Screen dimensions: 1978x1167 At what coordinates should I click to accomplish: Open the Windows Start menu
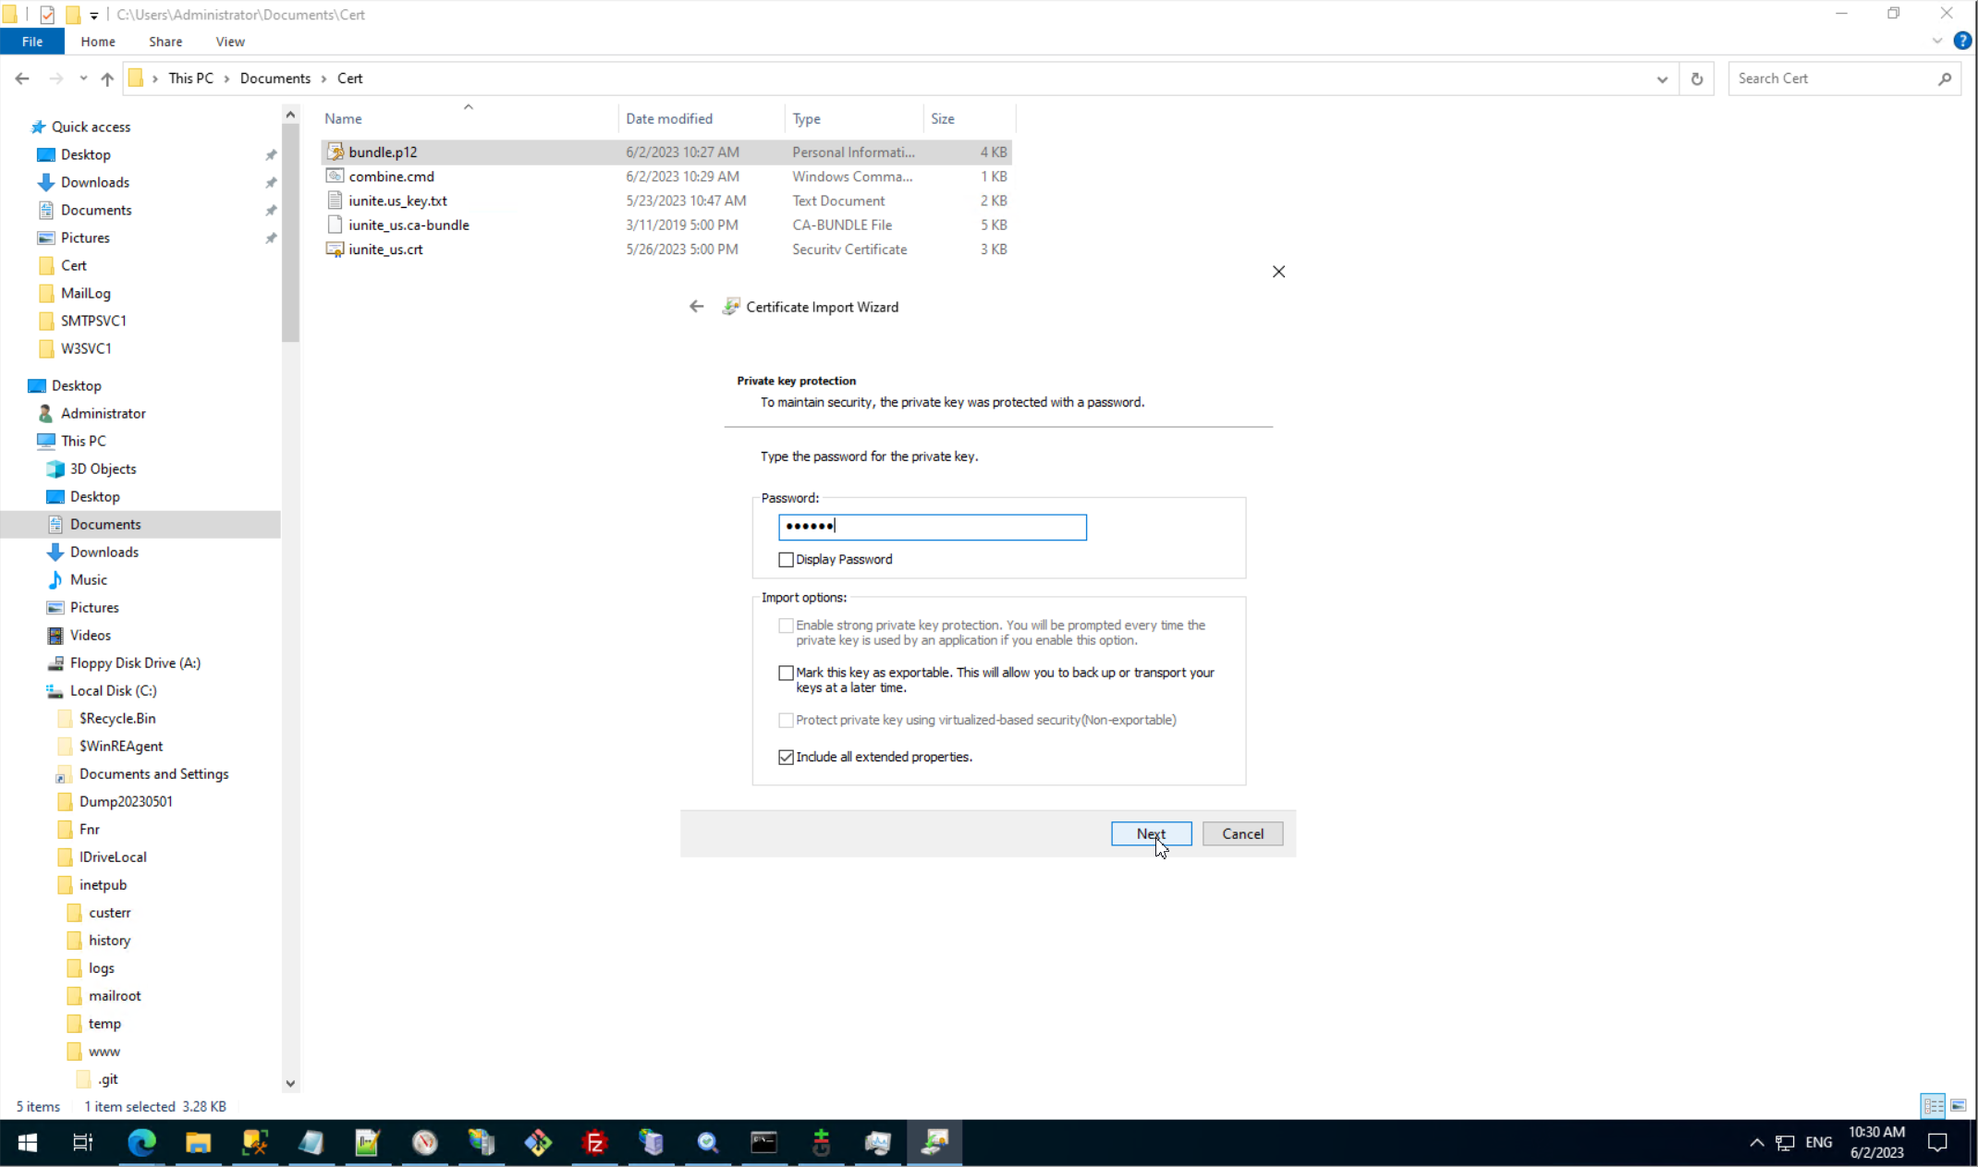pos(28,1143)
